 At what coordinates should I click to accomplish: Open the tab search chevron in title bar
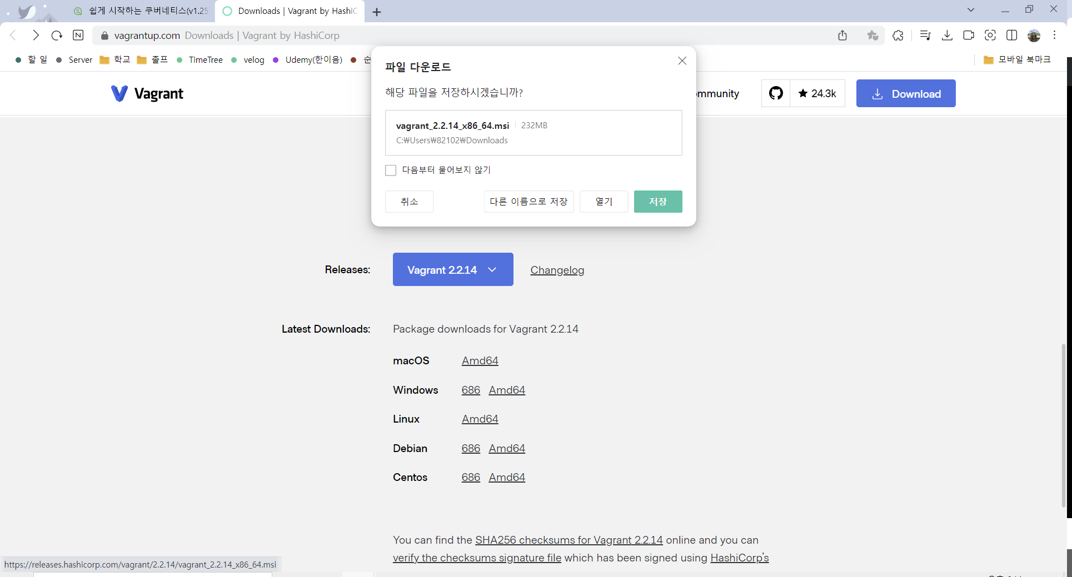click(971, 9)
